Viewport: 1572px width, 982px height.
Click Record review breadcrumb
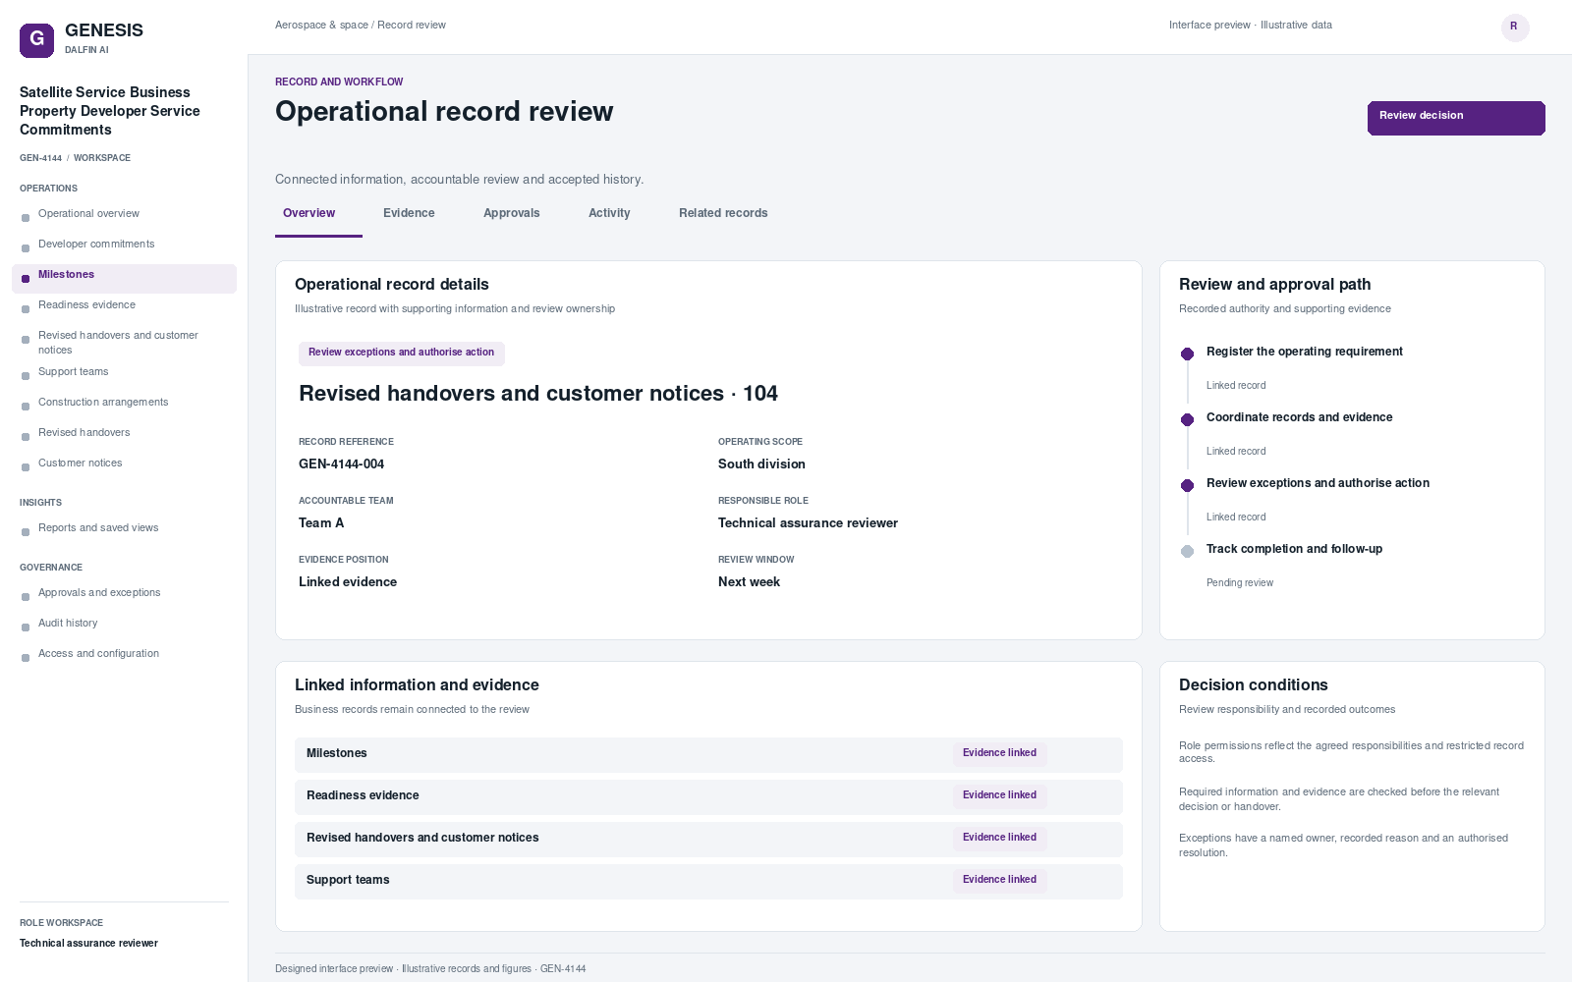(x=412, y=26)
